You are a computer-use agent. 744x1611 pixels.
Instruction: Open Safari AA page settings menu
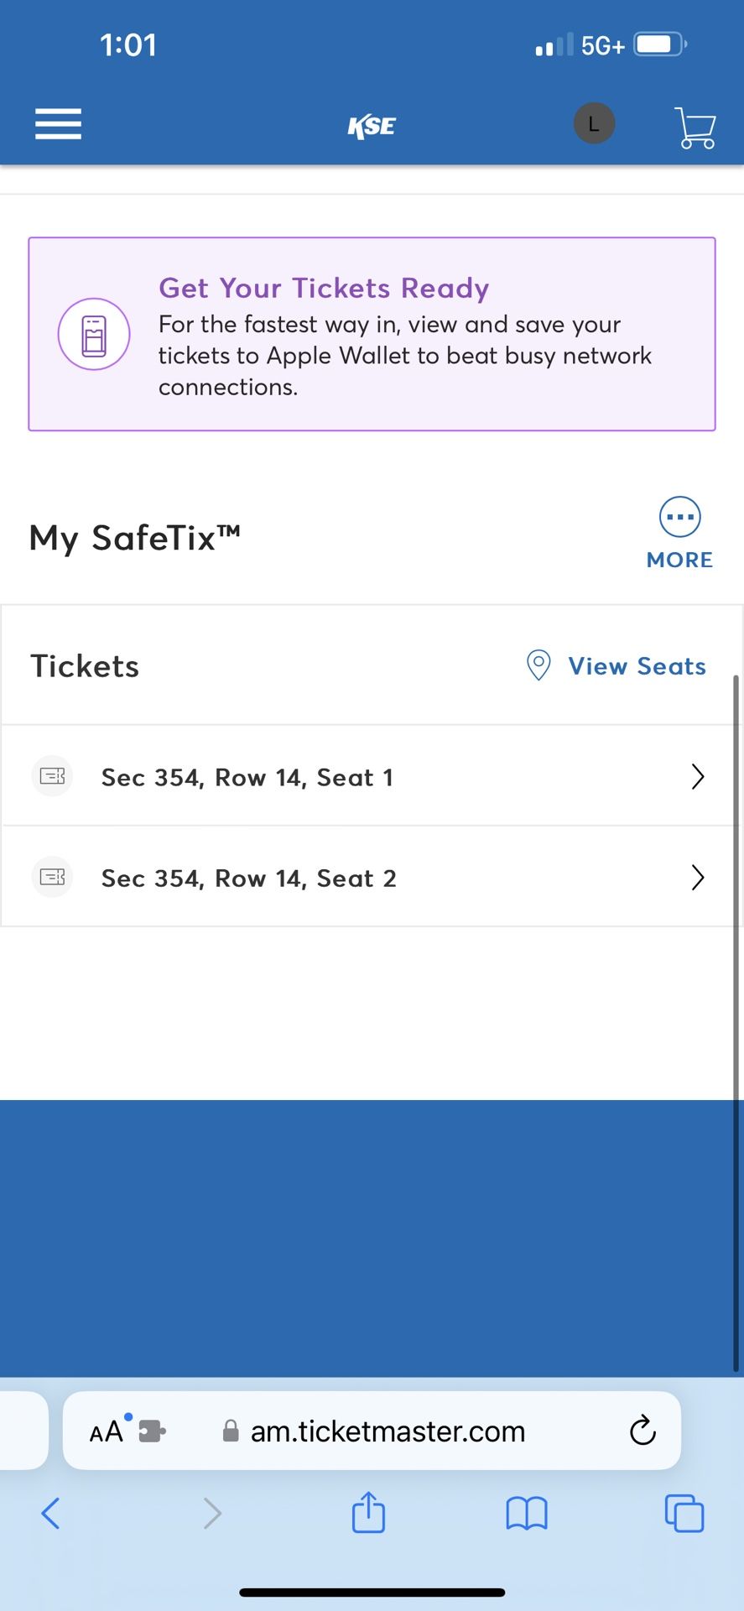click(x=107, y=1431)
